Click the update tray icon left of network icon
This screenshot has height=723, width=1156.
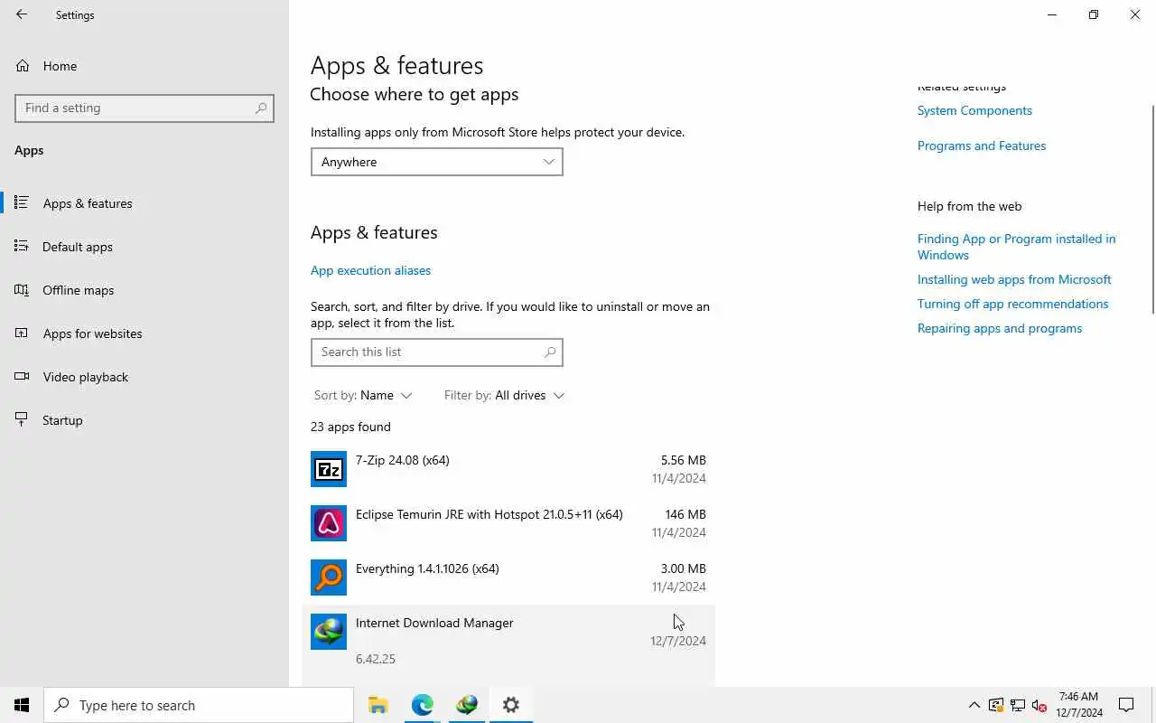pos(995,705)
